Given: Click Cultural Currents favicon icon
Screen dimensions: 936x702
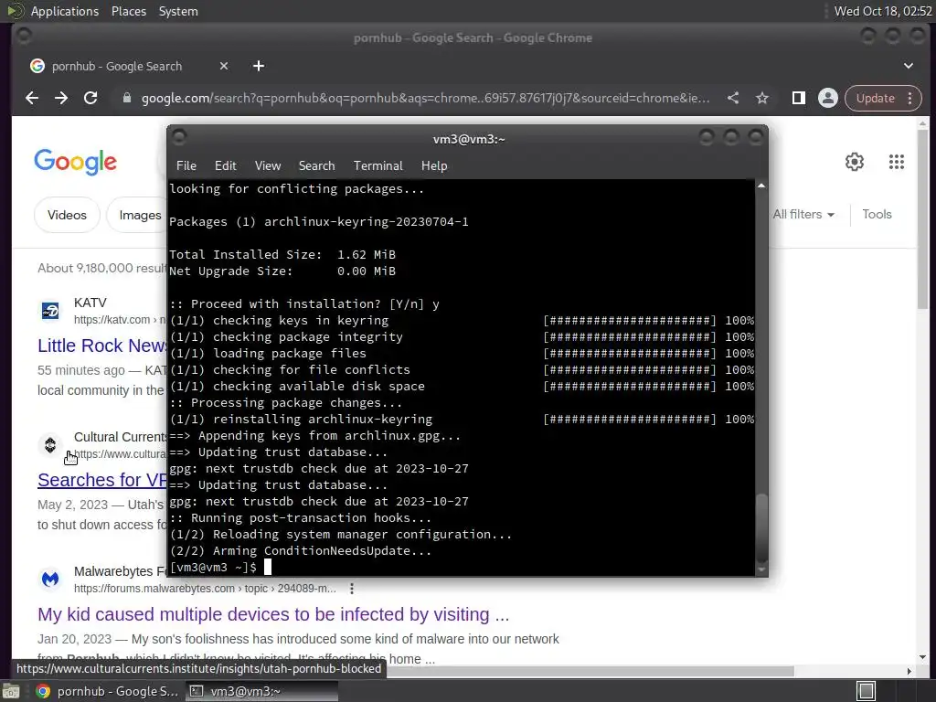Looking at the screenshot, I should [50, 445].
